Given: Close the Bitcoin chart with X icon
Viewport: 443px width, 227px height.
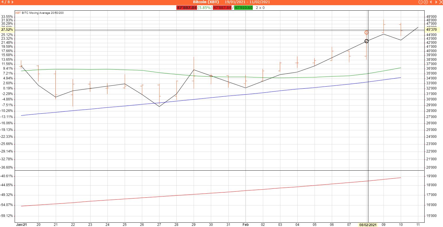Looking at the screenshot, I should pos(441,2).
